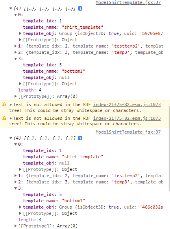Click template_idx: 1 in the second log

42,150
